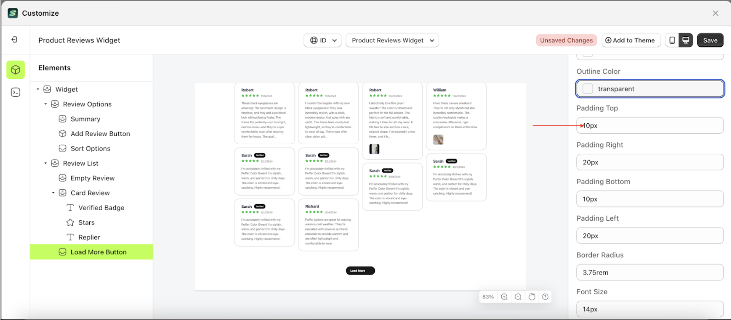Select the Empty Review element

pyautogui.click(x=93, y=178)
